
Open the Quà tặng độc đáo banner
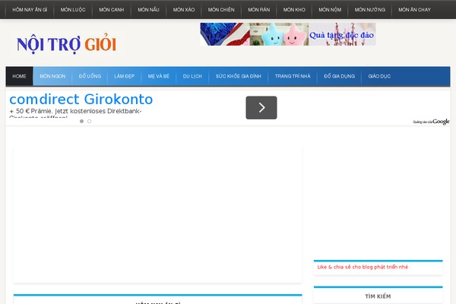point(288,34)
